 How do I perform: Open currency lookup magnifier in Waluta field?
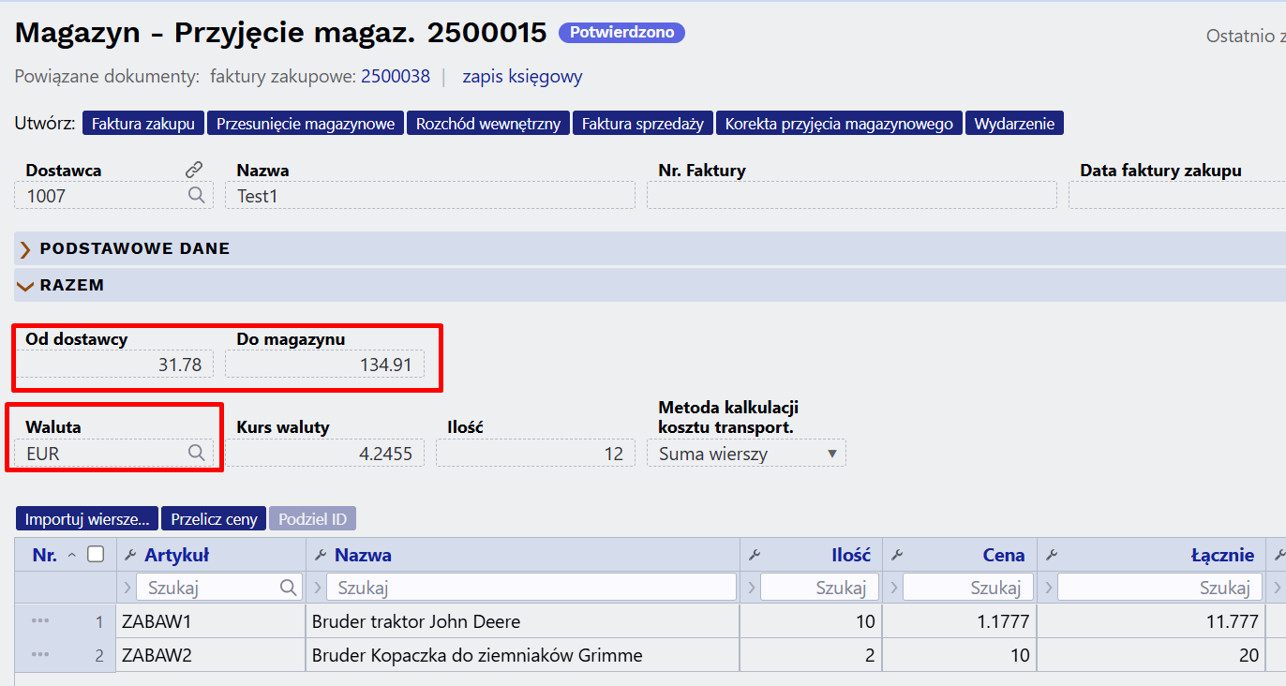coord(196,453)
